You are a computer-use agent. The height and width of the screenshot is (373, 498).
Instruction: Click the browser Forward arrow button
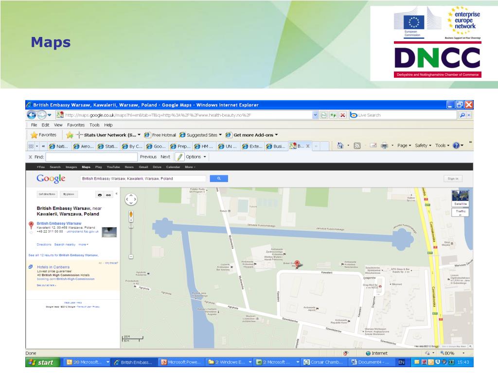tap(42, 115)
